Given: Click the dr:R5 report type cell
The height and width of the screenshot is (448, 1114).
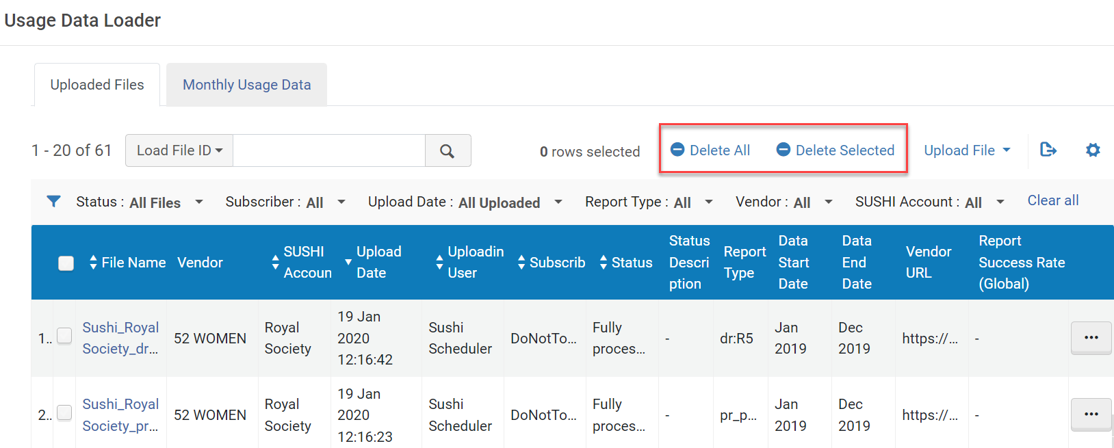Looking at the screenshot, I should [736, 338].
